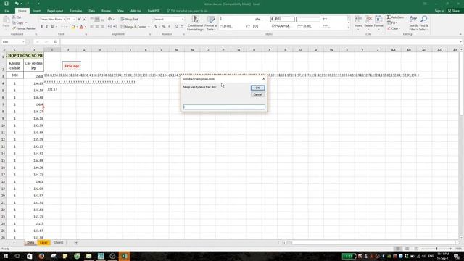Click Merge & Center

click(x=133, y=27)
